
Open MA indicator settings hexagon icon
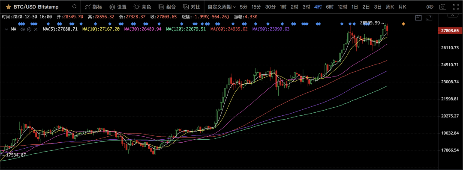[29, 29]
